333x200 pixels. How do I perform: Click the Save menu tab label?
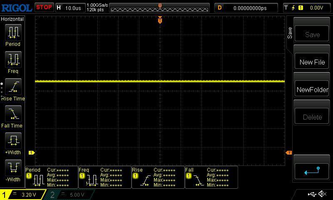pyautogui.click(x=290, y=33)
